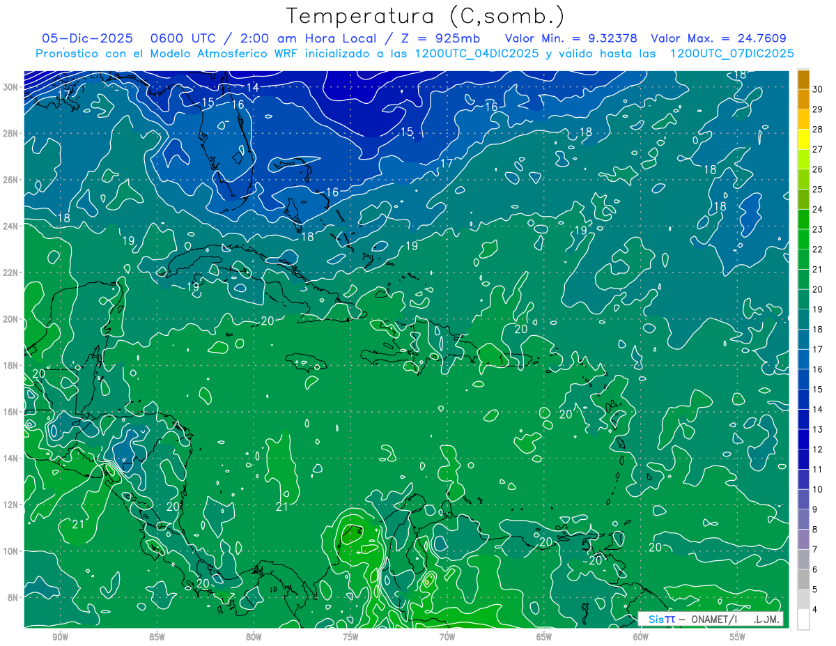
Task: Click the colorbar legend value '27'
Action: [817, 149]
